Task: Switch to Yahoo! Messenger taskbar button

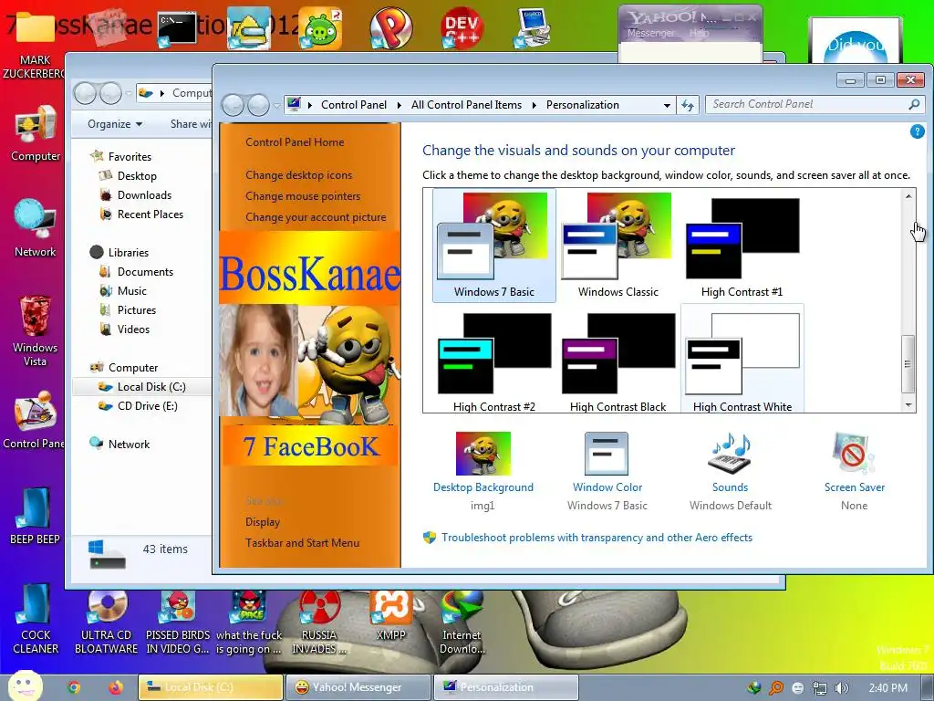Action: 358,687
